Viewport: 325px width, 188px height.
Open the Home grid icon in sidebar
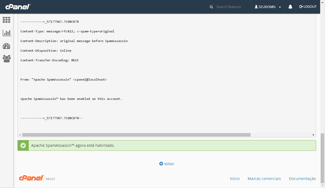coord(6,20)
